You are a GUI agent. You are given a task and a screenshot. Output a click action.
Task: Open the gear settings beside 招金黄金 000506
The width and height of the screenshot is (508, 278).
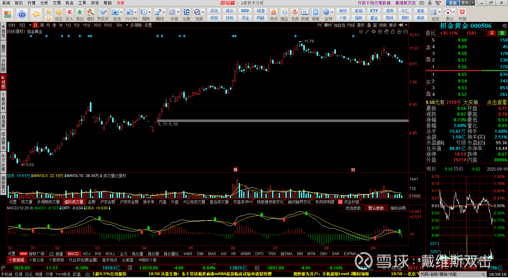(505, 26)
